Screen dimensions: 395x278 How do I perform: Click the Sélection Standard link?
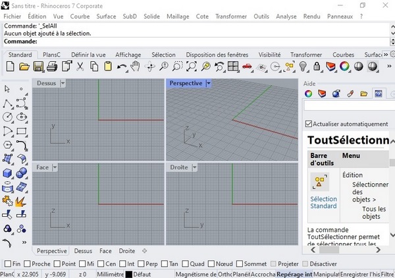click(323, 202)
